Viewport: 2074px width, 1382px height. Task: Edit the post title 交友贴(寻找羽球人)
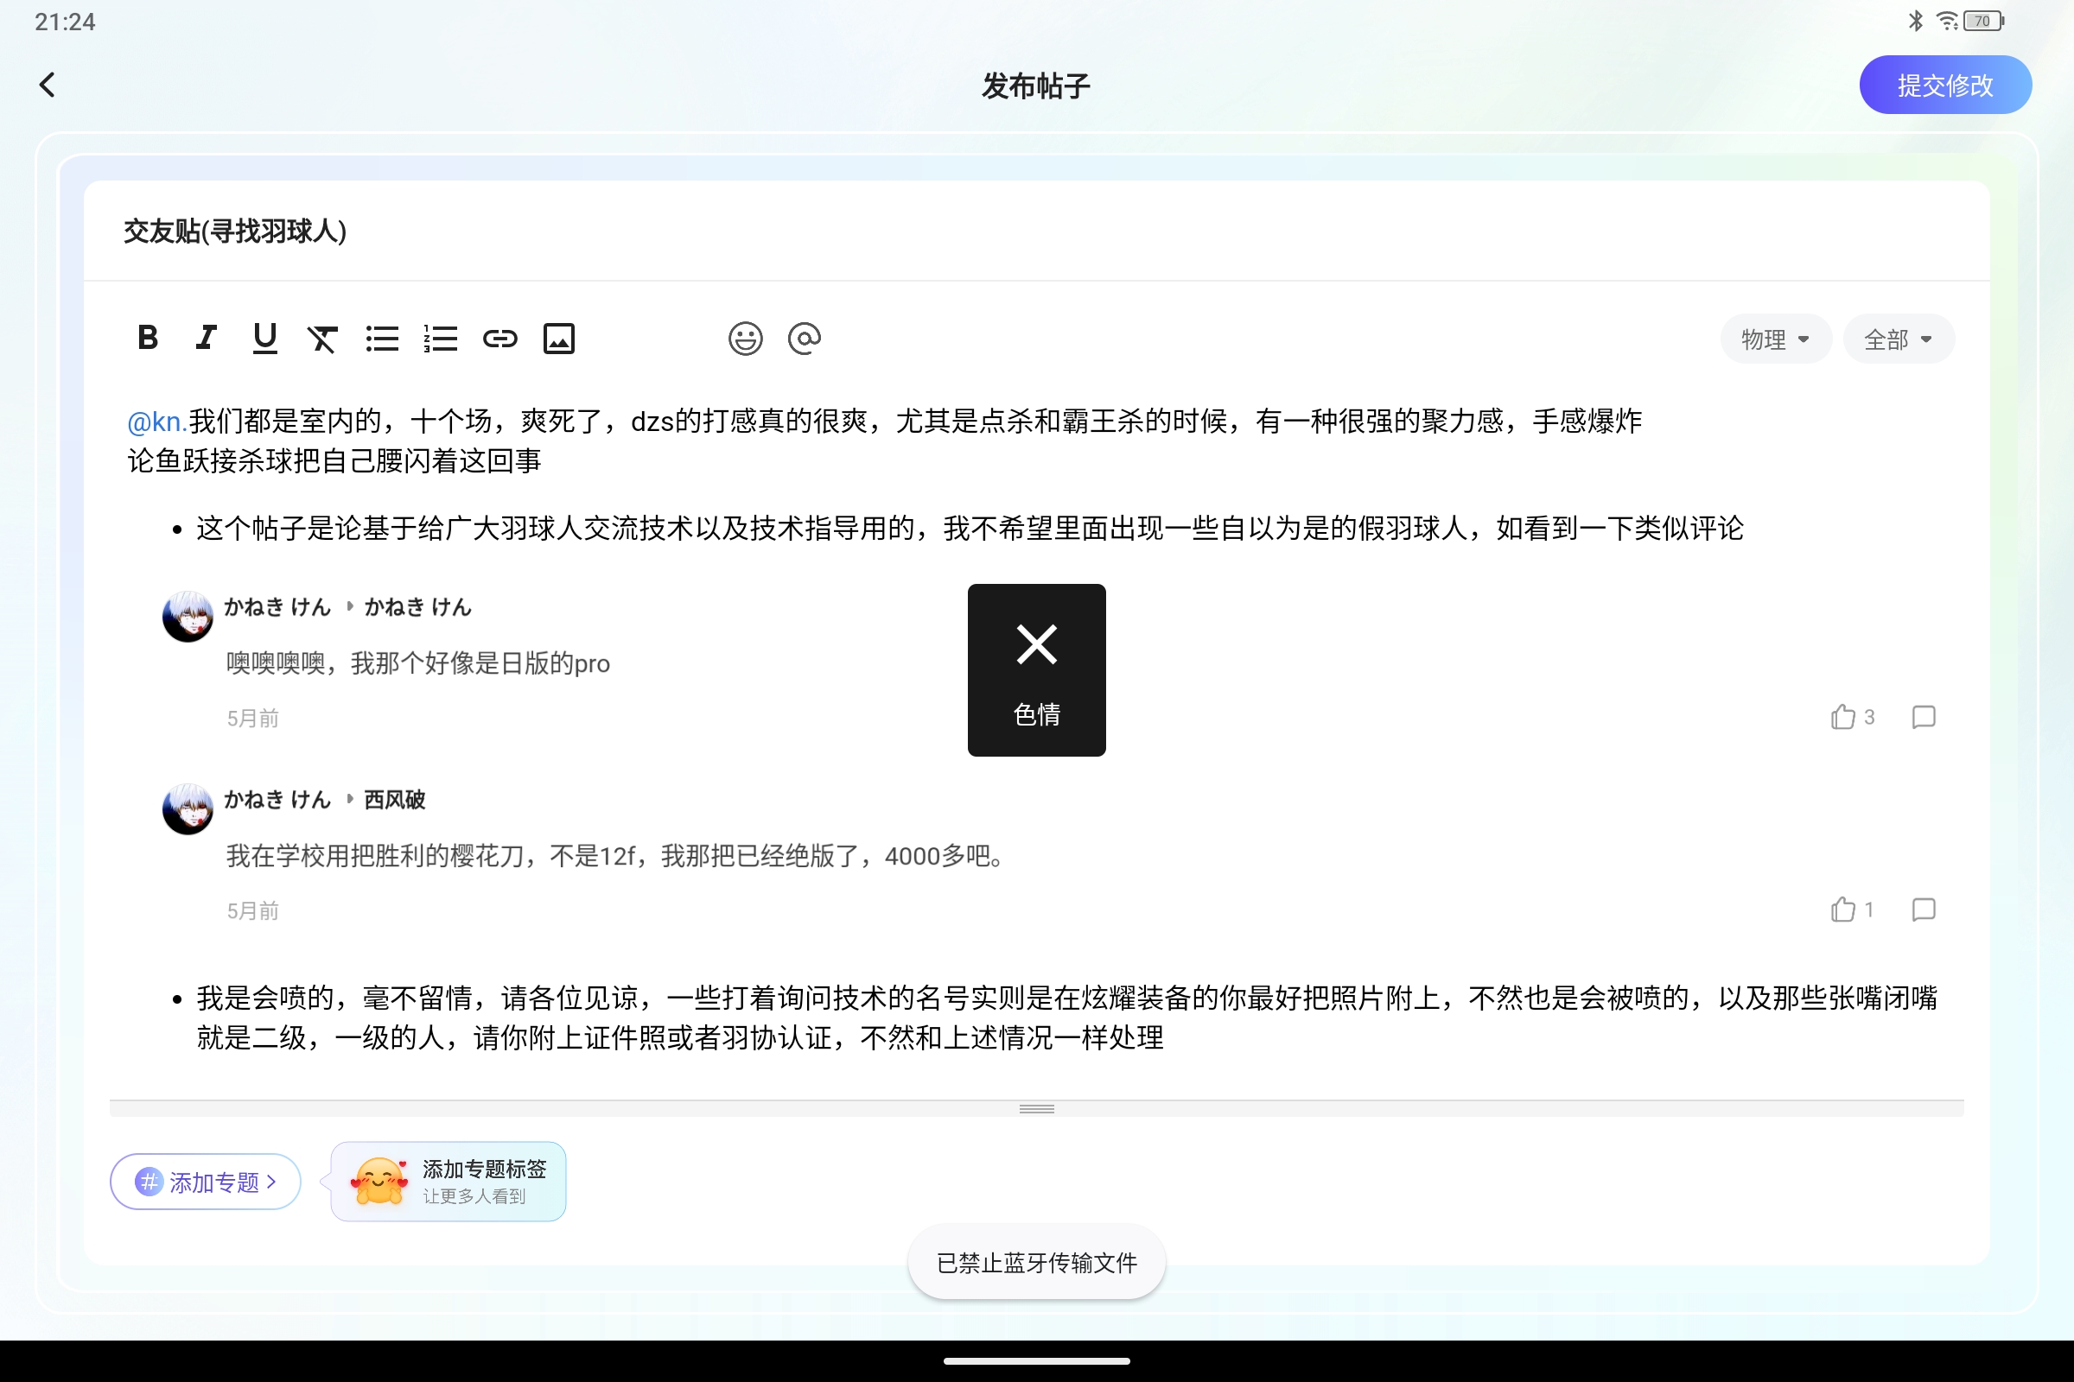point(232,231)
